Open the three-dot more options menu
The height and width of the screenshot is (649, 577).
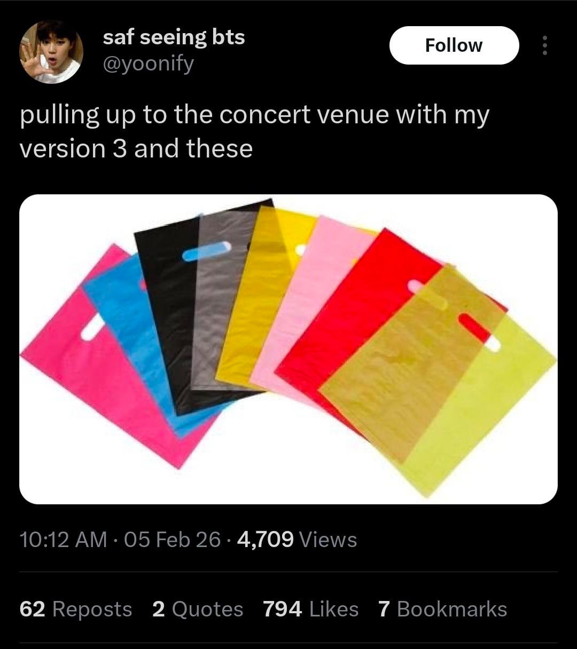click(544, 45)
